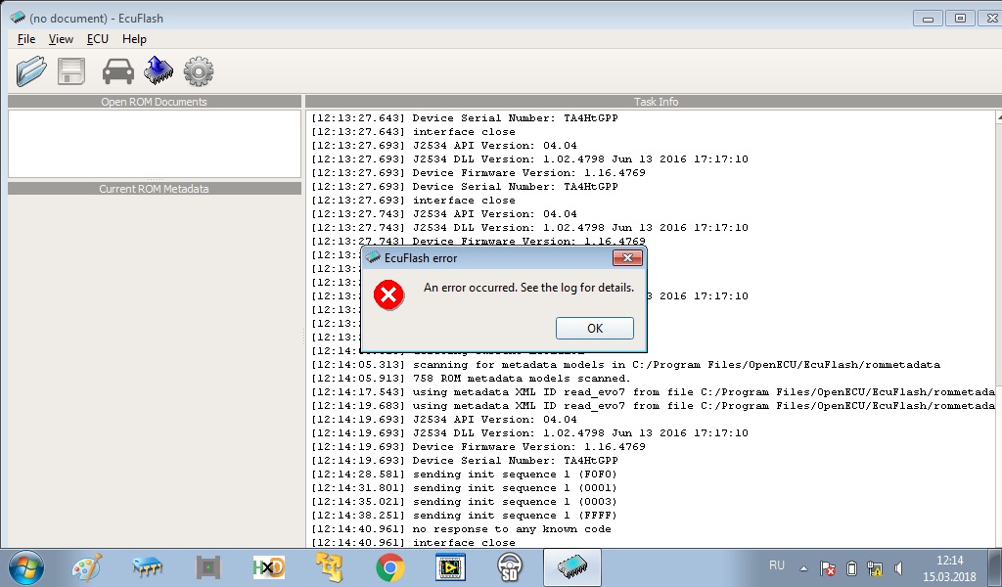Close the EcuFlash error dialog
This screenshot has height=587, width=1002.
[x=627, y=257]
